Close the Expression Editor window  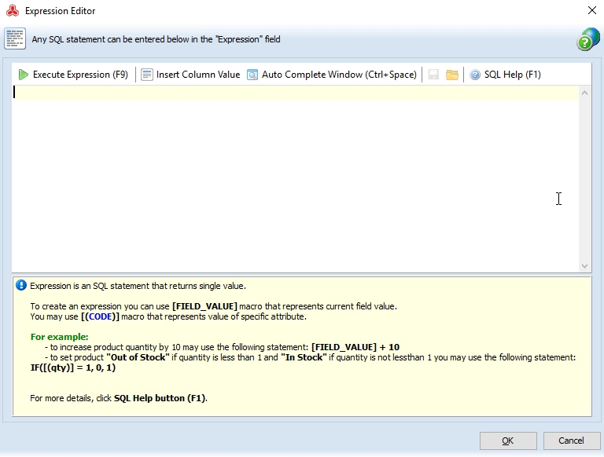coord(592,10)
